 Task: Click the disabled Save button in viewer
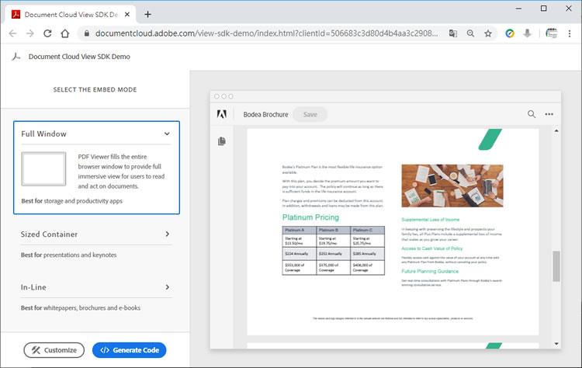click(310, 114)
